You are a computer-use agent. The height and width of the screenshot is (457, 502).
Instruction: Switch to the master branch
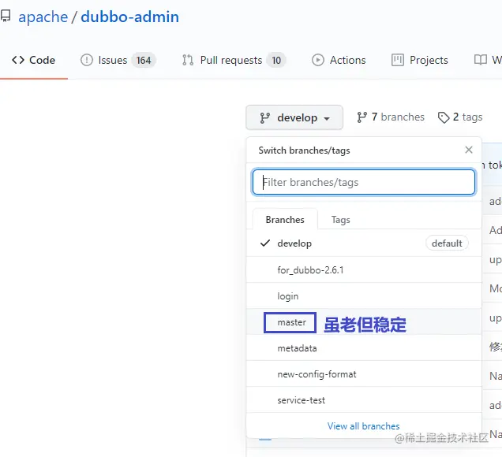(364, 322)
